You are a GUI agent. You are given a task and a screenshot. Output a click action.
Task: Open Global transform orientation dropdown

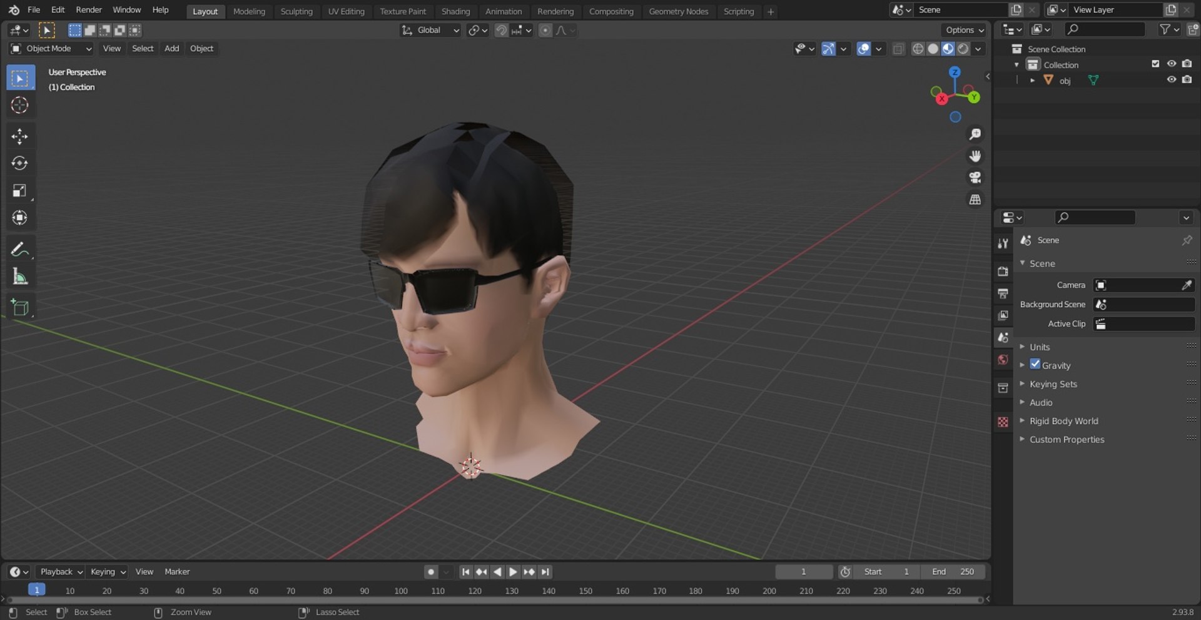point(430,30)
